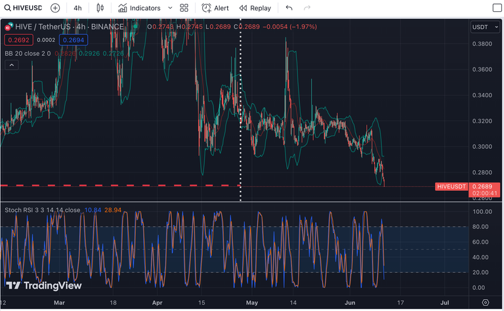Open indicator templates grid icon
The image size is (504, 311).
coord(184,8)
